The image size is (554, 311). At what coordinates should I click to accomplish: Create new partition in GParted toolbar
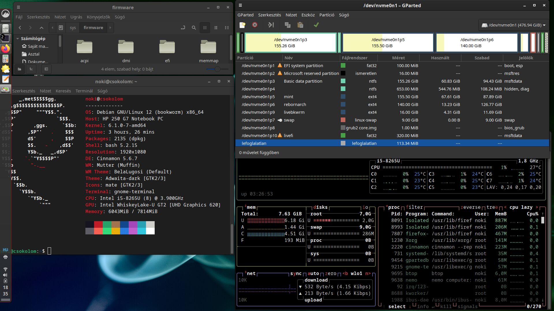click(x=242, y=25)
